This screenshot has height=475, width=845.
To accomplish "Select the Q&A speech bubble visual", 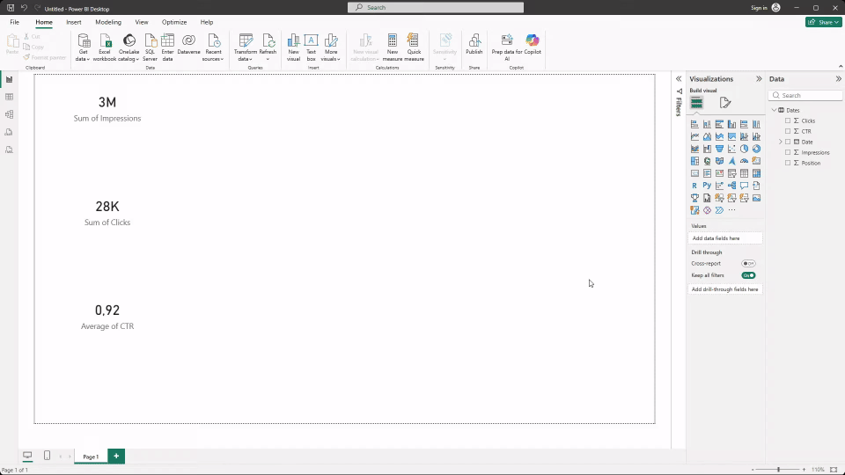I will (x=745, y=186).
